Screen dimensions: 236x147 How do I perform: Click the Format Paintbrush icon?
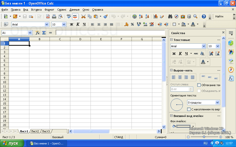pos(105,16)
